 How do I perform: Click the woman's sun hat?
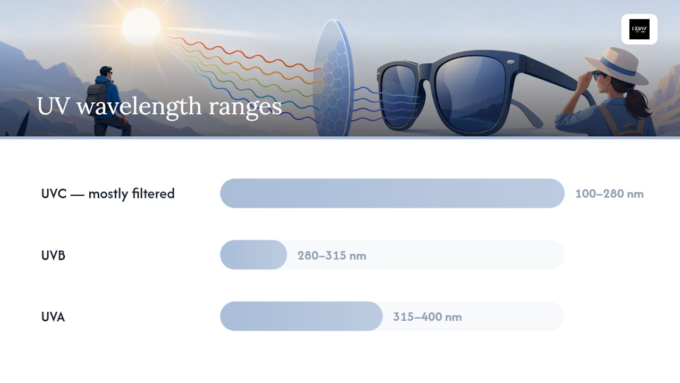[x=617, y=65]
